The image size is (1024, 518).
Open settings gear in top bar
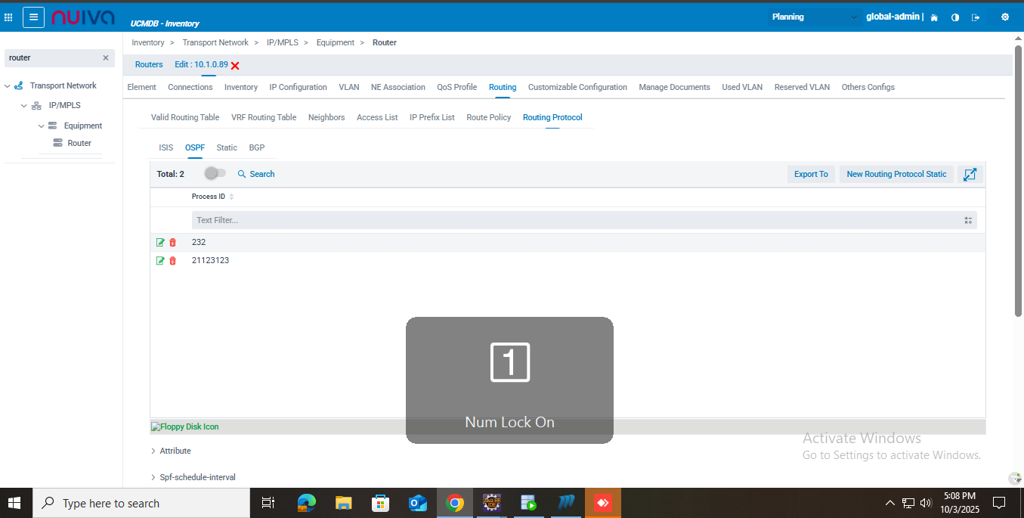[x=1004, y=17]
